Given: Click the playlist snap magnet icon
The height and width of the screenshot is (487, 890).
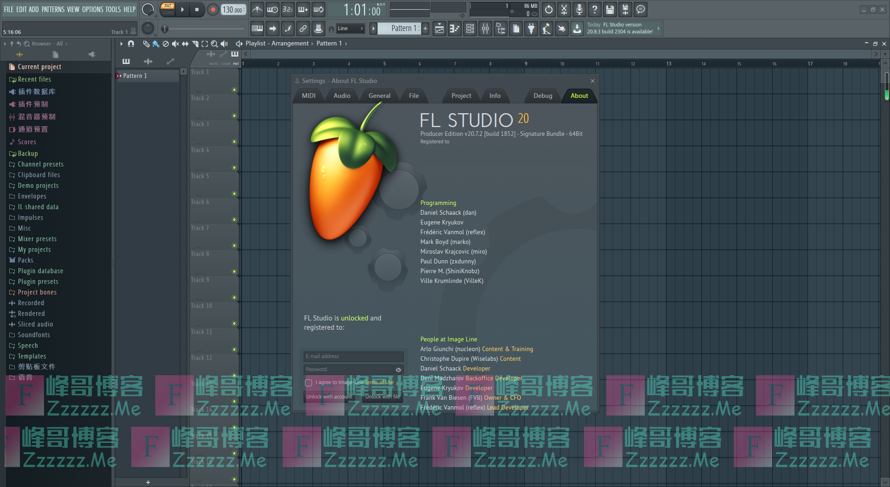Looking at the screenshot, I should [131, 44].
